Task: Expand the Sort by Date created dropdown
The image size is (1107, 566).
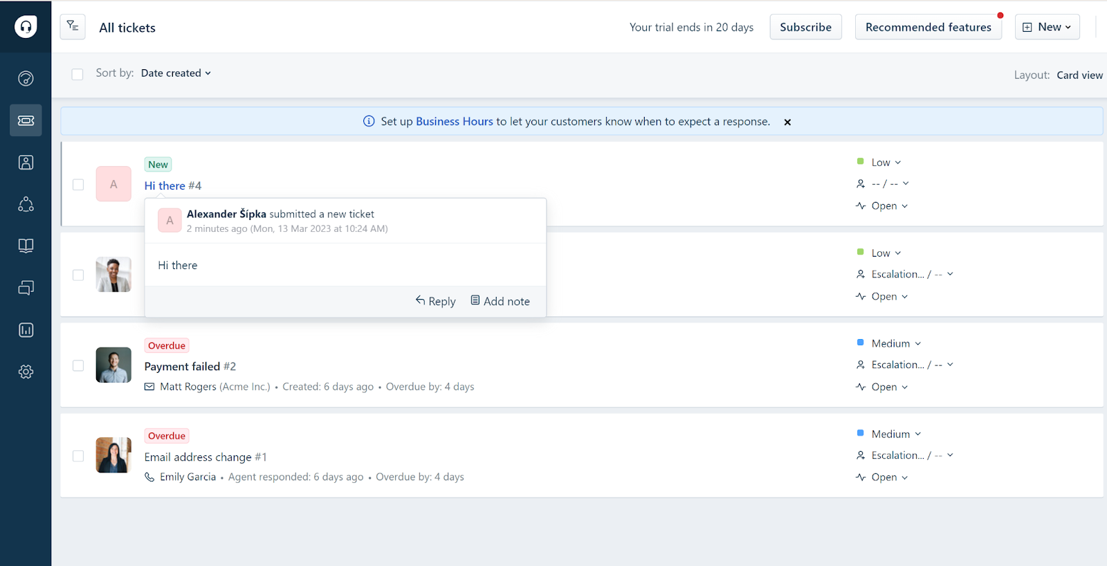Action: [176, 73]
